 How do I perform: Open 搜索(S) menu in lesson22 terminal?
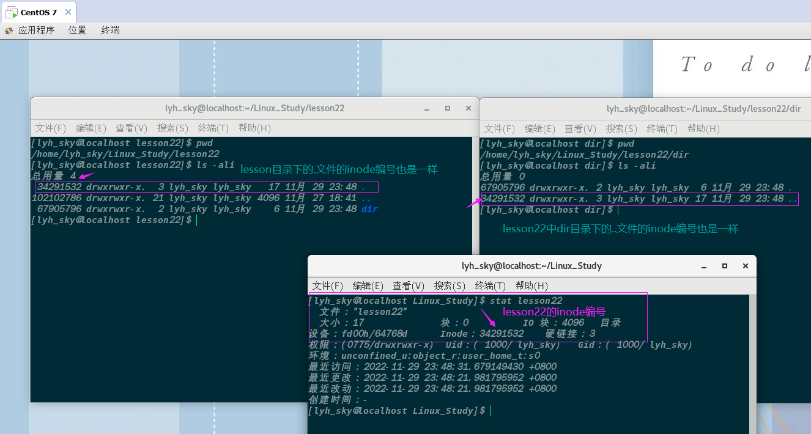[x=172, y=128]
